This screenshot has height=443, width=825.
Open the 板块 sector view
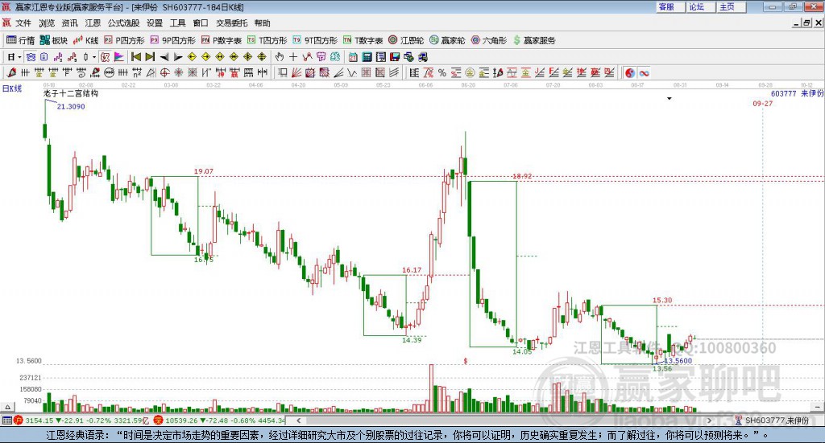coord(54,40)
